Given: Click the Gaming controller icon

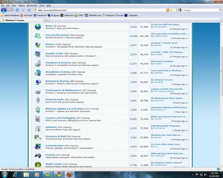Looking at the screenshot, I should point(38,155).
